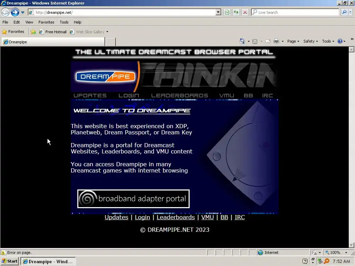The width and height of the screenshot is (355, 266).
Task: Click the command bar overflow chevron
Action: (352, 39)
